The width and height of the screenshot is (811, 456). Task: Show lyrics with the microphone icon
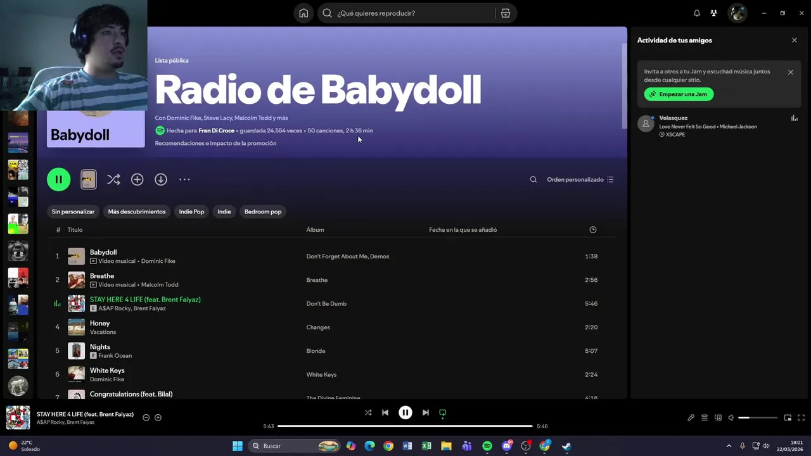(x=691, y=417)
